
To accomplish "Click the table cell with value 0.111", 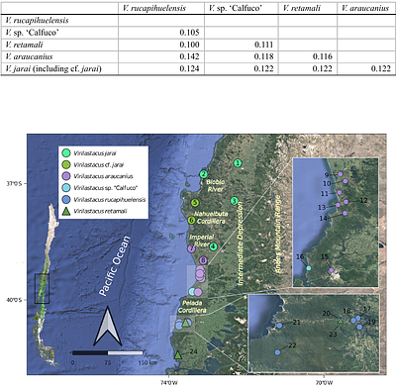I will click(263, 45).
